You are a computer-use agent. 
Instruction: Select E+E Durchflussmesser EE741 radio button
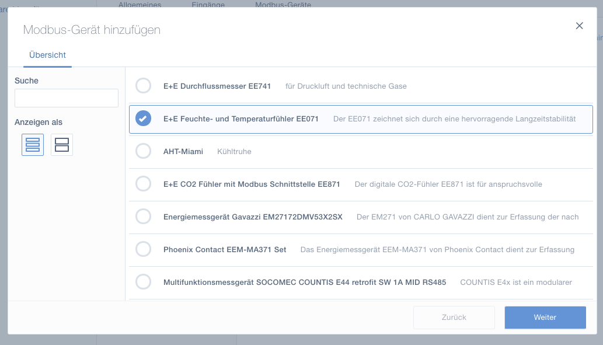143,86
